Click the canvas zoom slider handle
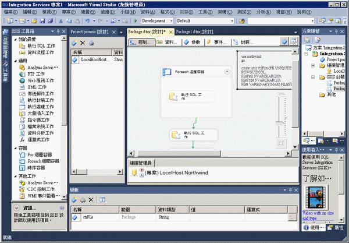The image size is (349, 243). [280, 123]
